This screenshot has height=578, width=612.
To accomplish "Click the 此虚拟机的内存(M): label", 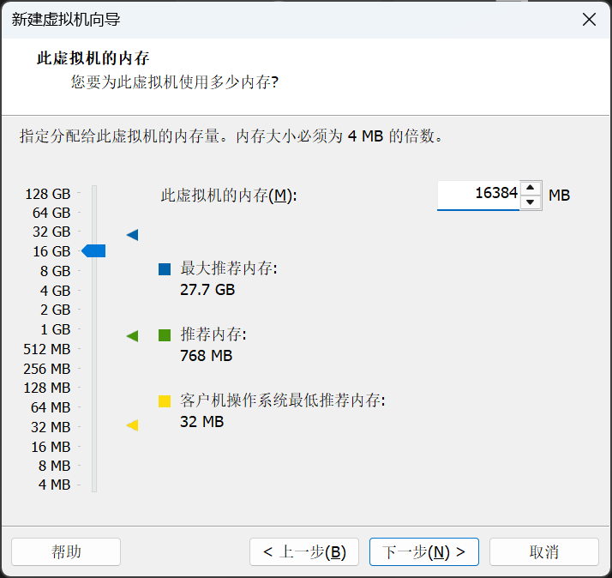I will point(229,196).
